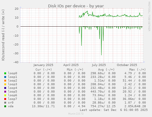Viewport: 152px width, 117px height.
Task: Click the loop7 red legend swatch
Action: [5, 99]
